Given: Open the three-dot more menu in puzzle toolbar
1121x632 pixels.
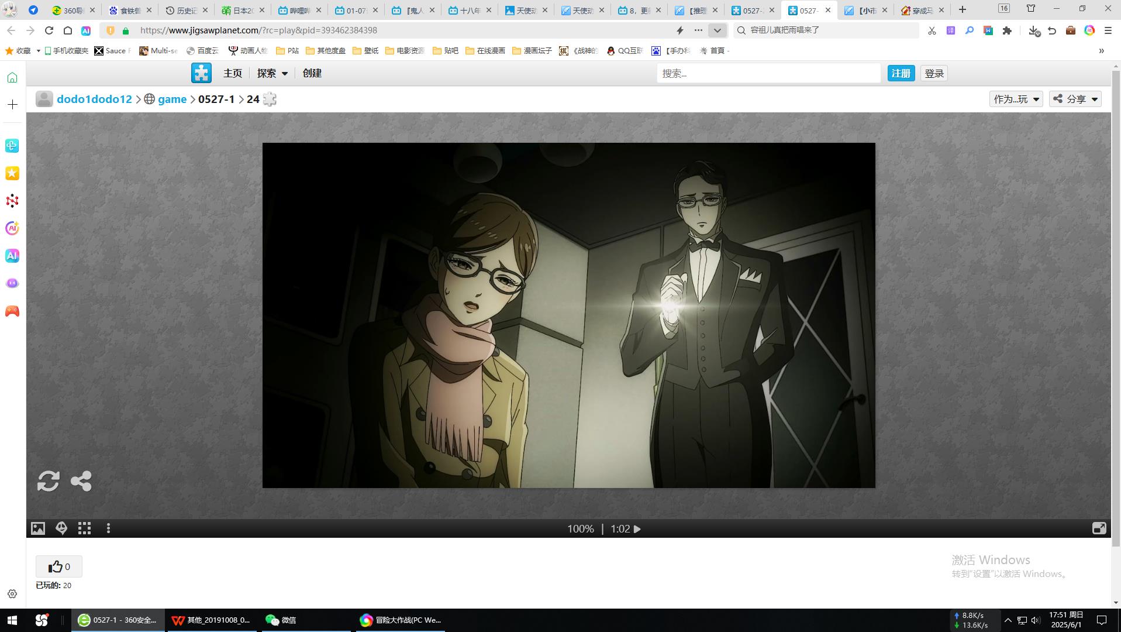Looking at the screenshot, I should 108,528.
